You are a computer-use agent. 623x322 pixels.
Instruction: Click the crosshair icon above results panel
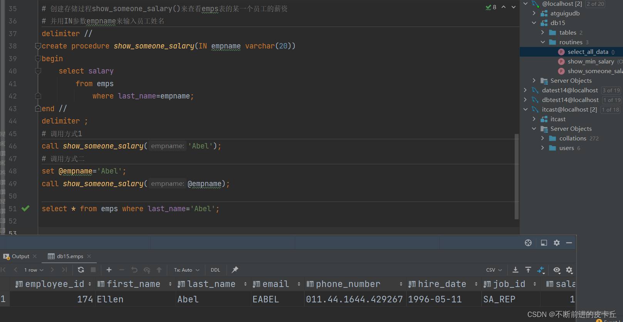point(528,243)
